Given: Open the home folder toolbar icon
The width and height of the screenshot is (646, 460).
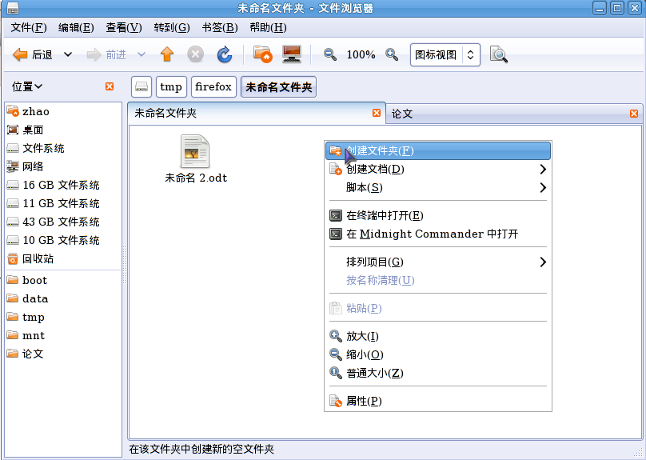Looking at the screenshot, I should [262, 54].
